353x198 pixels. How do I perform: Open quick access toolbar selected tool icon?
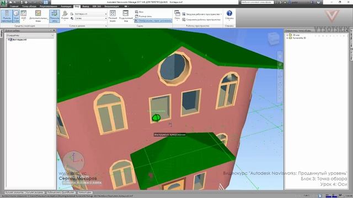[46, 2]
